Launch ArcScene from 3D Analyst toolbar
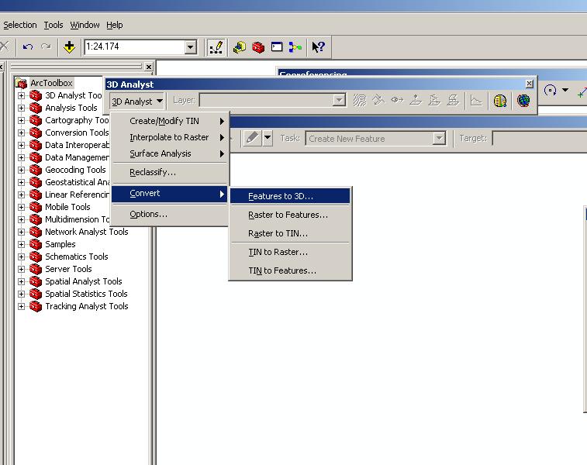The height and width of the screenshot is (465, 587). point(500,101)
